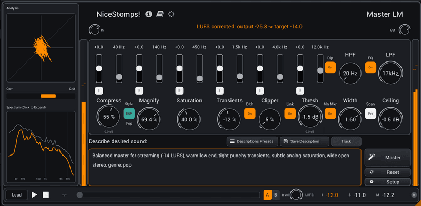This screenshot has width=421, height=206.
Task: Toggle the Dith On button
Action: point(249,114)
